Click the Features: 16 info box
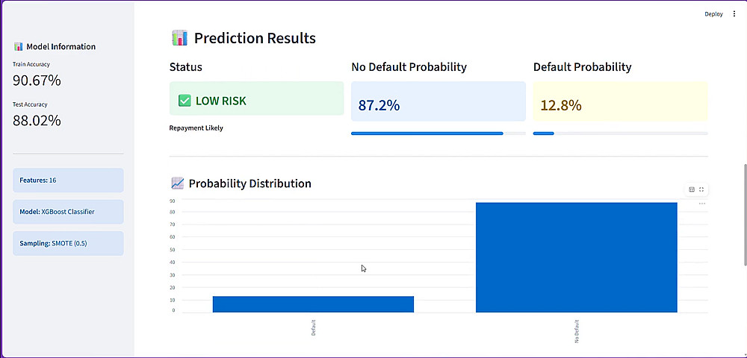 pyautogui.click(x=68, y=180)
